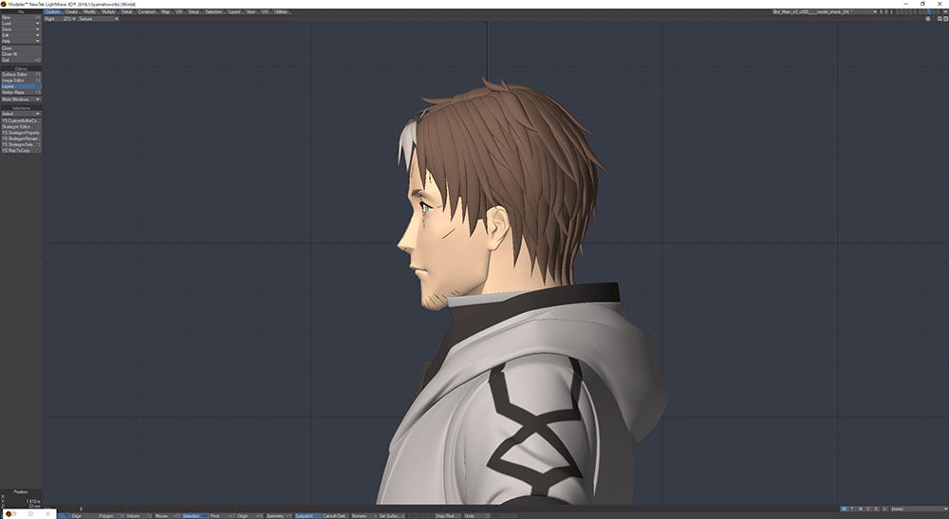Click the Skelegon Editor plugin button
Screen dimensions: 949x519
pos(21,127)
